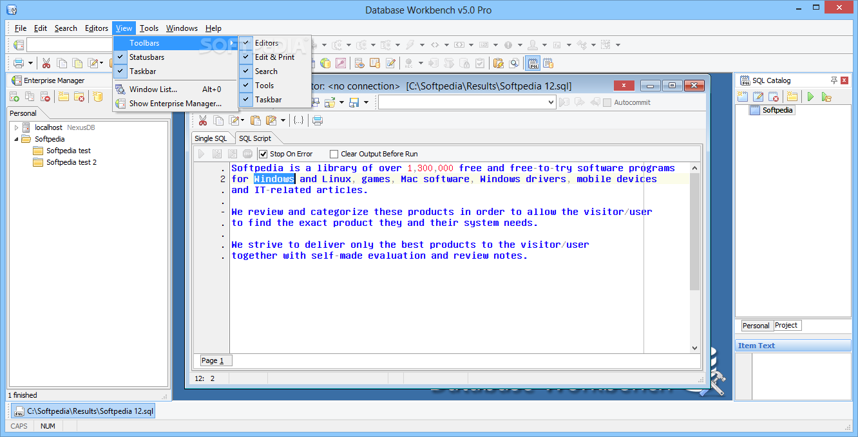This screenshot has width=858, height=437.
Task: Toggle Tools toolbar in the submenu
Action: coord(274,86)
